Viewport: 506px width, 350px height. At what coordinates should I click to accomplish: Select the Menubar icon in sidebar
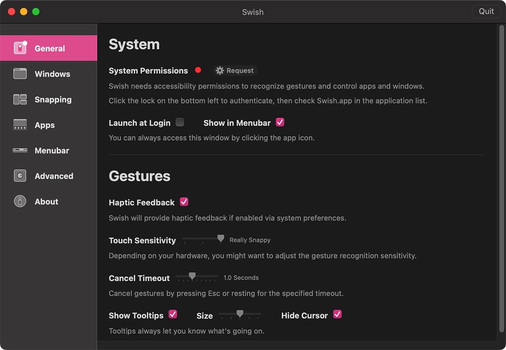(x=20, y=151)
